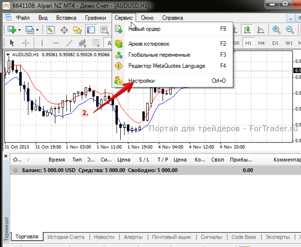Open the Окно menu
This screenshot has height=247, width=301.
click(x=147, y=18)
